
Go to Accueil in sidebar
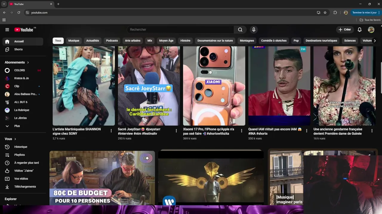23,41
